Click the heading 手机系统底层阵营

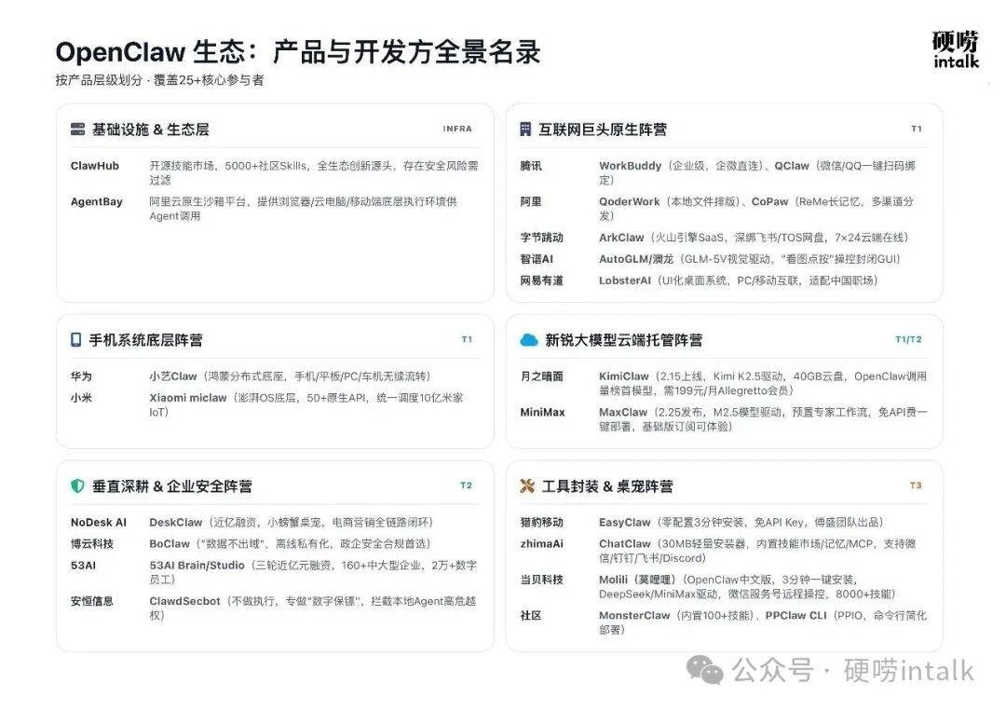click(145, 340)
